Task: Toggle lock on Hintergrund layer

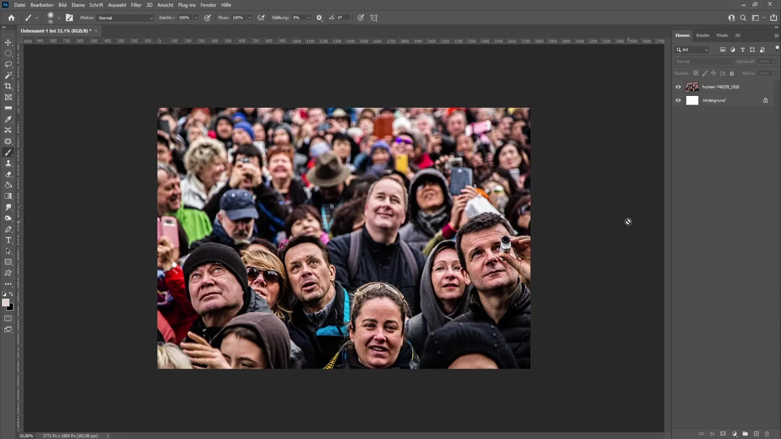Action: [766, 100]
